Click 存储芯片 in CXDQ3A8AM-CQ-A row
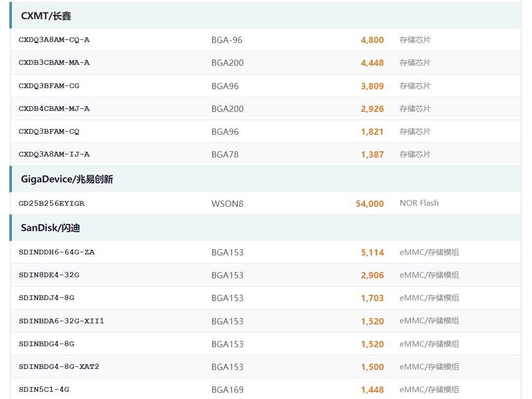The image size is (532, 399). pyautogui.click(x=415, y=39)
